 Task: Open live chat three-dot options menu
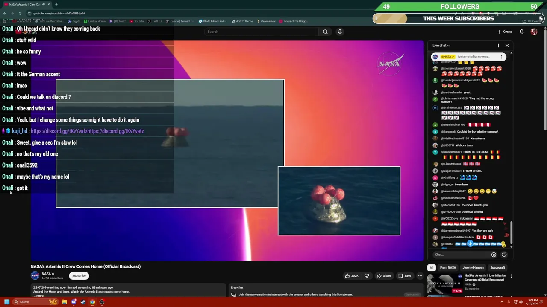tap(498, 46)
